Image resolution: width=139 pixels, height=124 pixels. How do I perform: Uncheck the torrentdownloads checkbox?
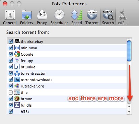(x=11, y=80)
